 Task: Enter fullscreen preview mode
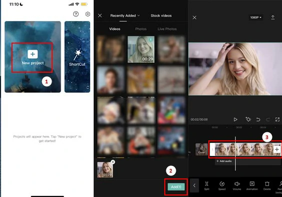click(x=277, y=119)
